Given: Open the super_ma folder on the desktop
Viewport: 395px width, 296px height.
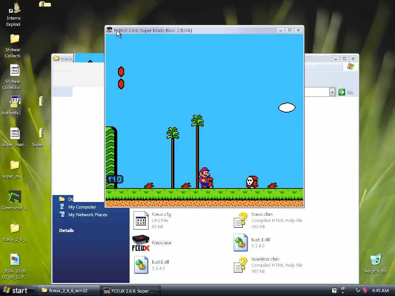Looking at the screenshot, I should coord(15,165).
